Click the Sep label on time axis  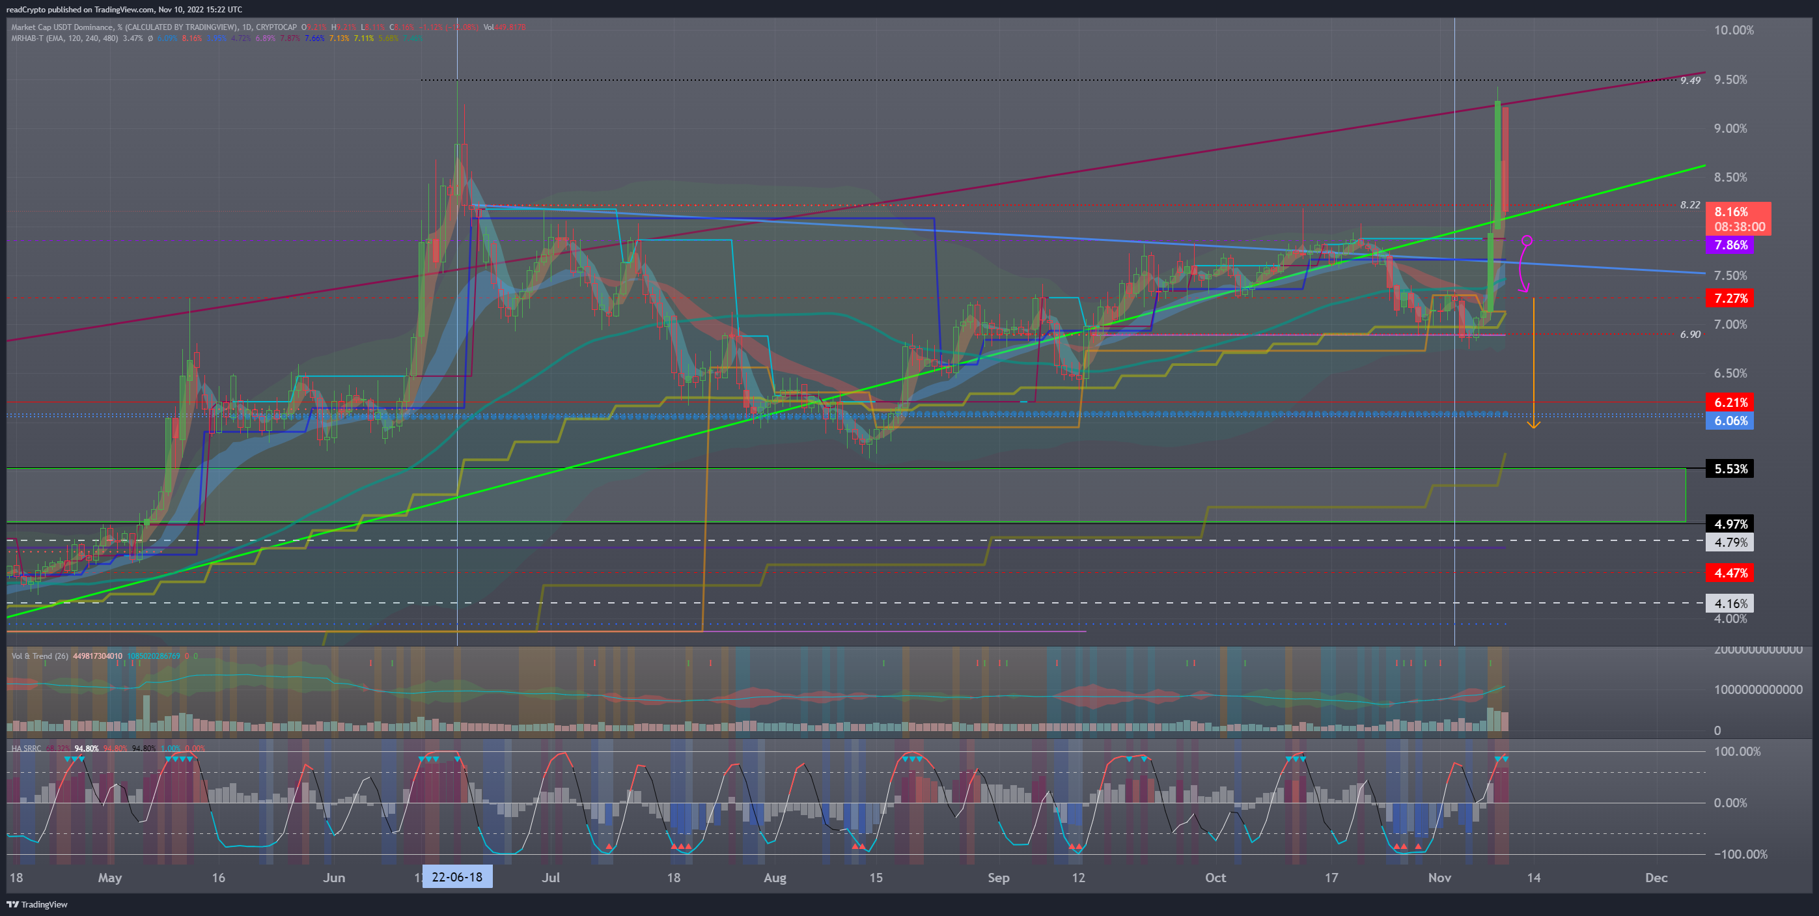(999, 878)
